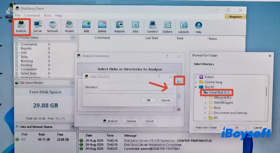Click Ok in Add Directory dialog
The height and width of the screenshot is (153, 280).
(x=149, y=100)
